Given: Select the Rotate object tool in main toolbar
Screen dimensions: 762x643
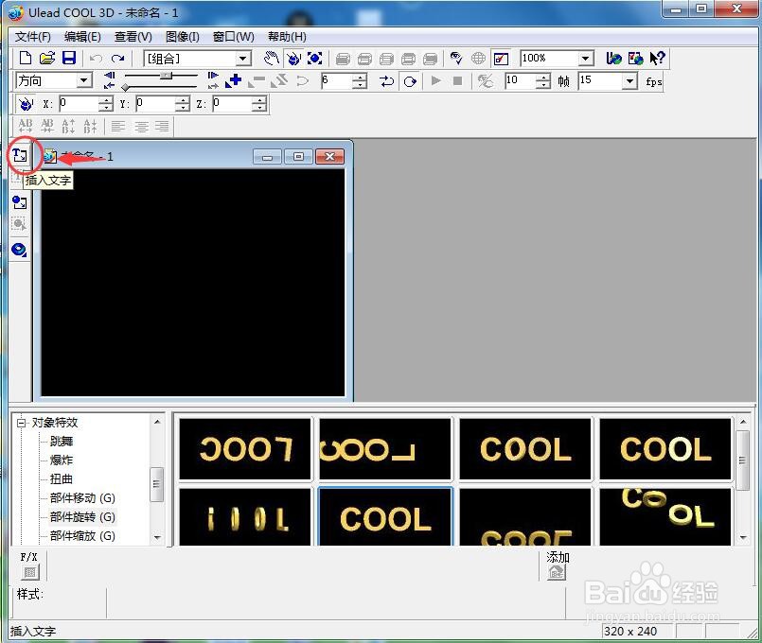Looking at the screenshot, I should [x=293, y=59].
